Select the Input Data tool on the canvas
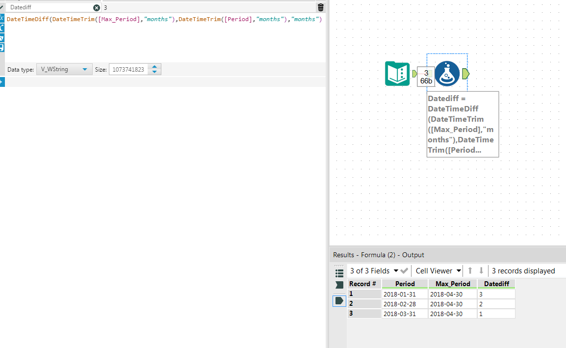Viewport: 566px width, 348px height. pos(397,73)
